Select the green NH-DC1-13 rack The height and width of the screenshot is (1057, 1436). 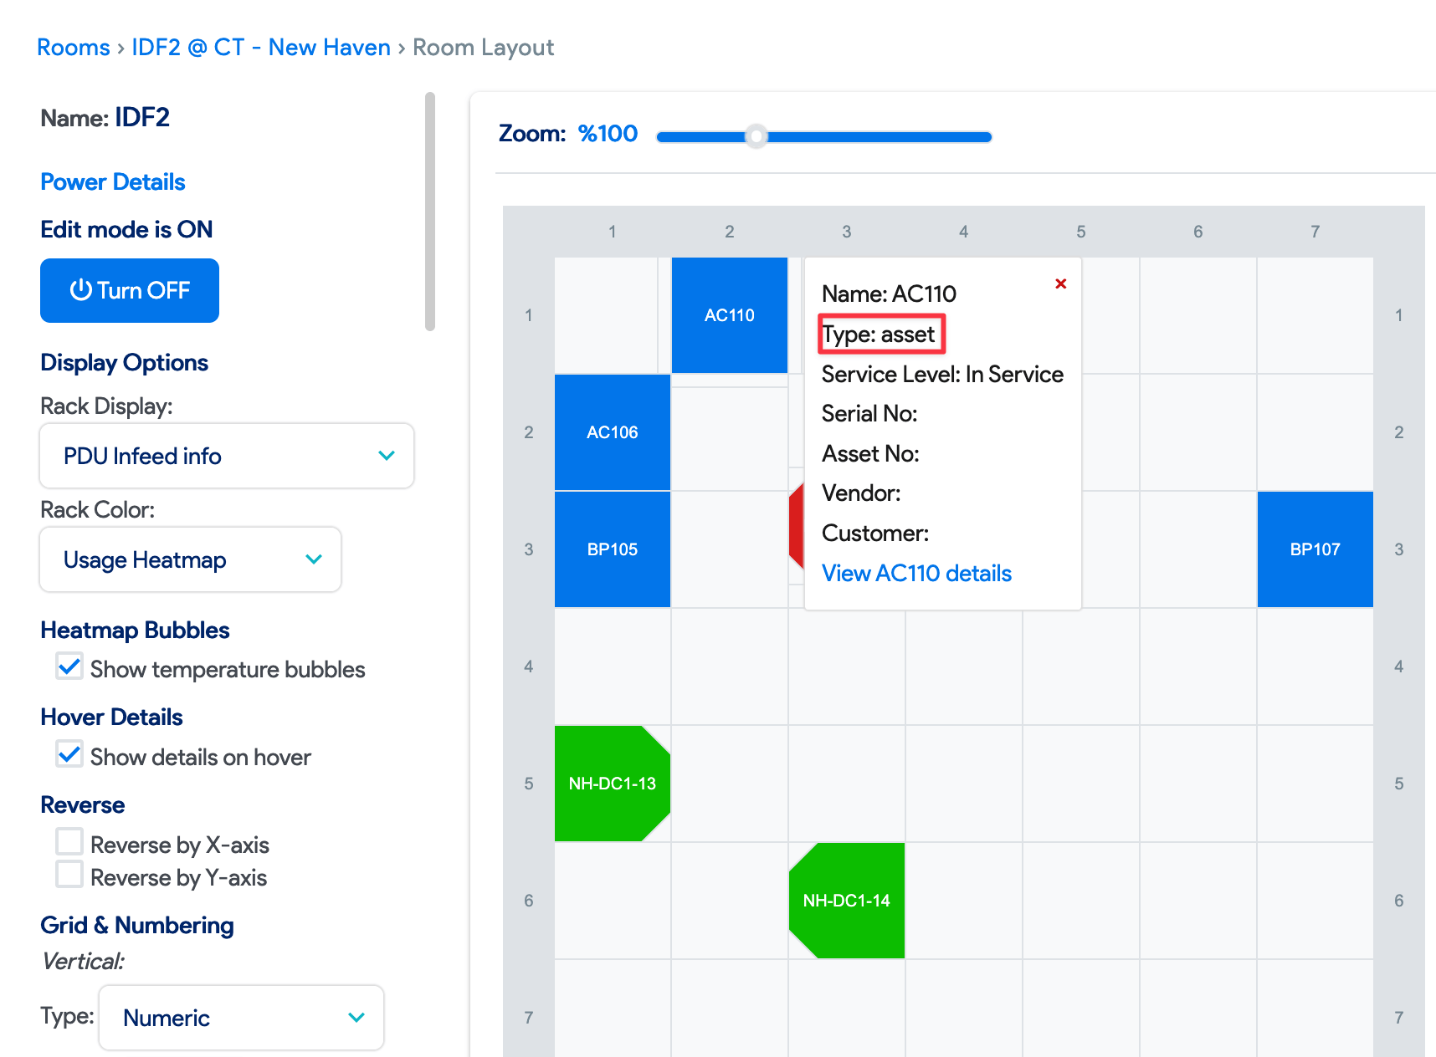612,784
